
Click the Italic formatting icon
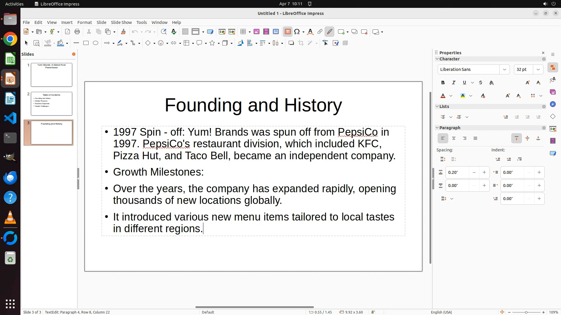click(x=454, y=83)
